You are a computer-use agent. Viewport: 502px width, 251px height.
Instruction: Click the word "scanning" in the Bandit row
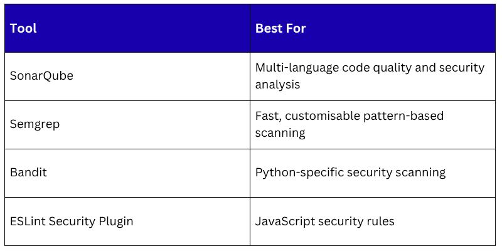[x=420, y=173]
